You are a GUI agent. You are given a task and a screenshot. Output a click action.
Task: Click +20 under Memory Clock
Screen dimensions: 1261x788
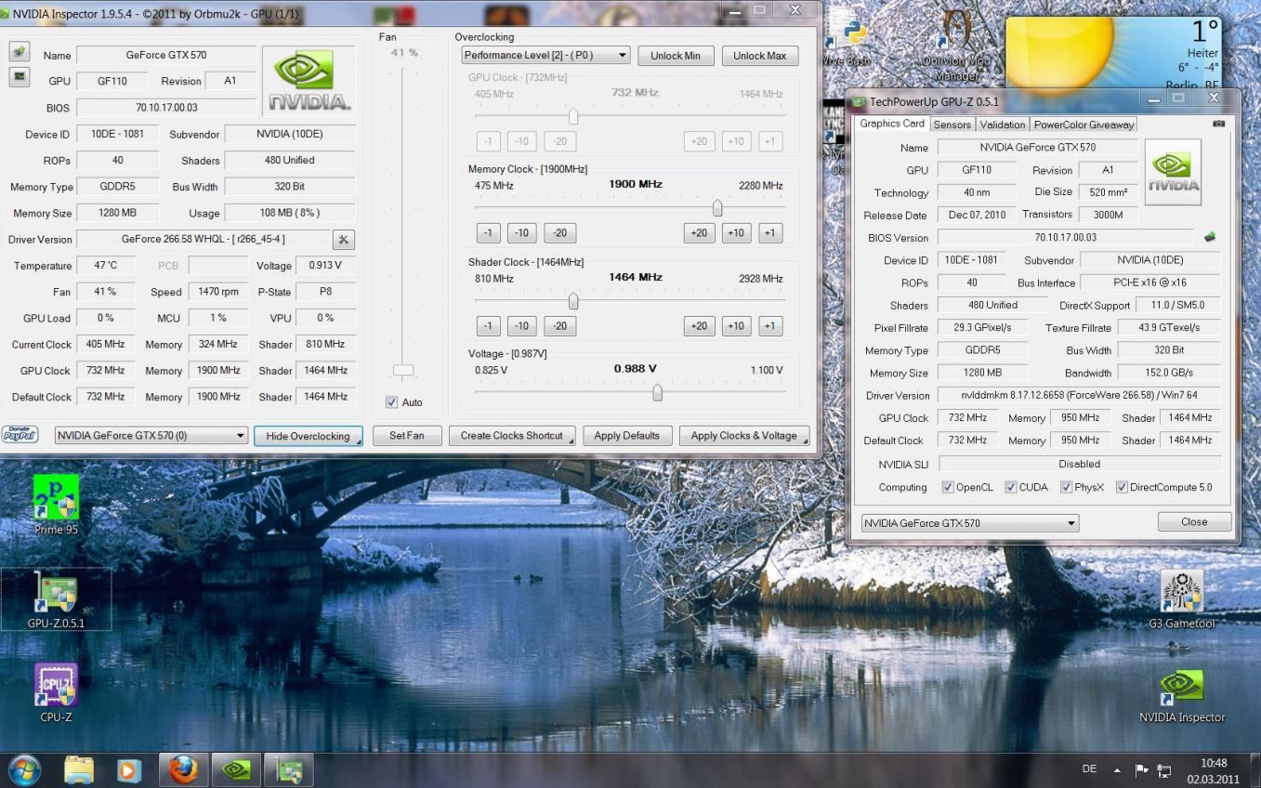coord(699,233)
